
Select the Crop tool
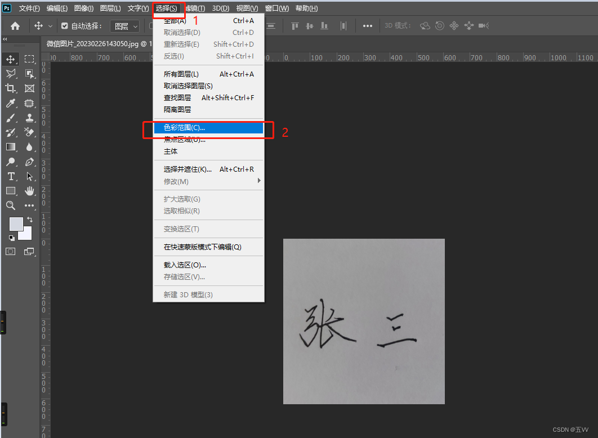coord(11,88)
